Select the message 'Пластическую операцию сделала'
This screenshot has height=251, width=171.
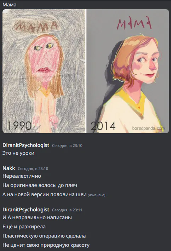44,236
